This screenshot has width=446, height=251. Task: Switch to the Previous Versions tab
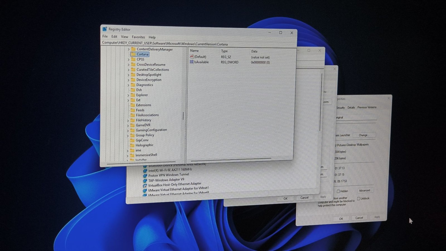367,107
